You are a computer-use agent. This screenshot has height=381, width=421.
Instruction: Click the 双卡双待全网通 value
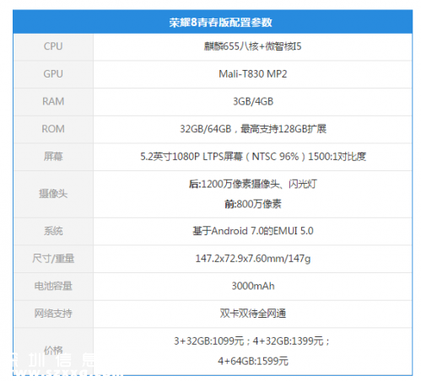[x=253, y=314]
